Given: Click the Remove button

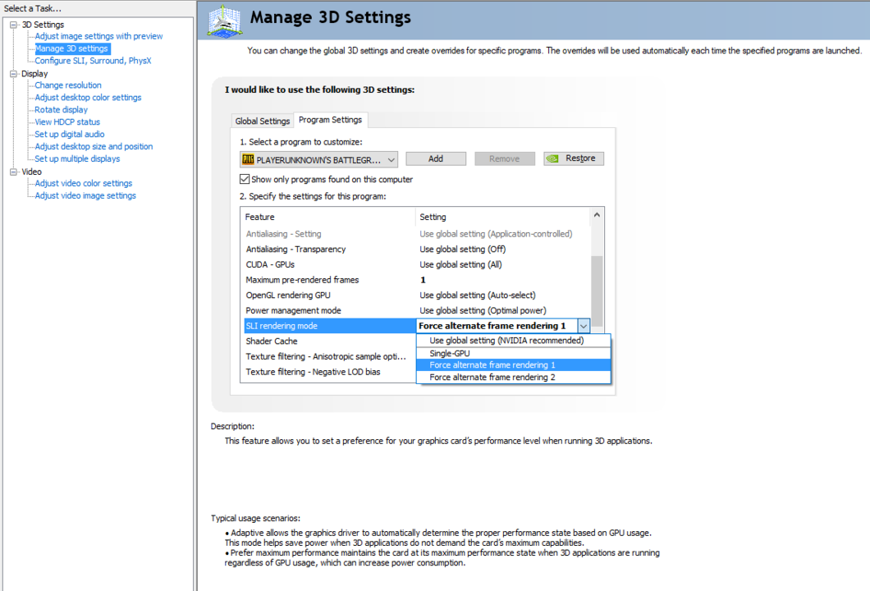Looking at the screenshot, I should 505,158.
